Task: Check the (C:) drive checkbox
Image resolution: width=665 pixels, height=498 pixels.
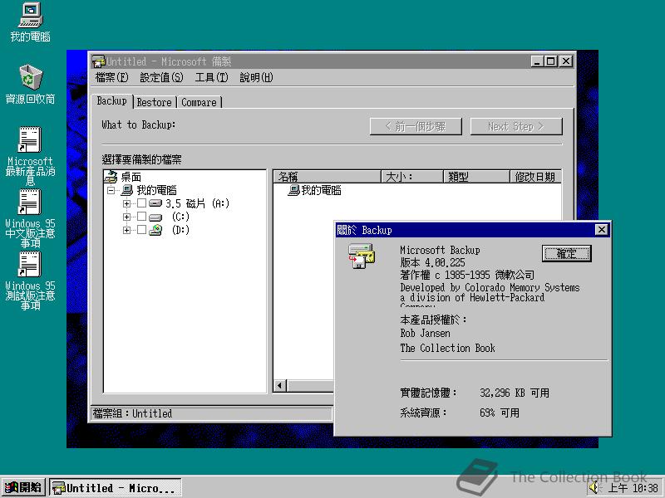Action: (141, 217)
